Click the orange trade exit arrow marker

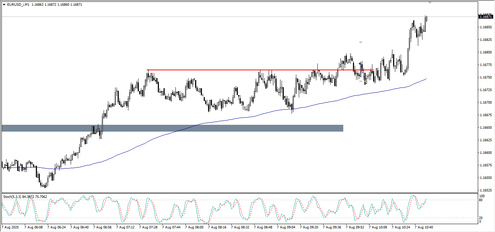pyautogui.click(x=365, y=82)
